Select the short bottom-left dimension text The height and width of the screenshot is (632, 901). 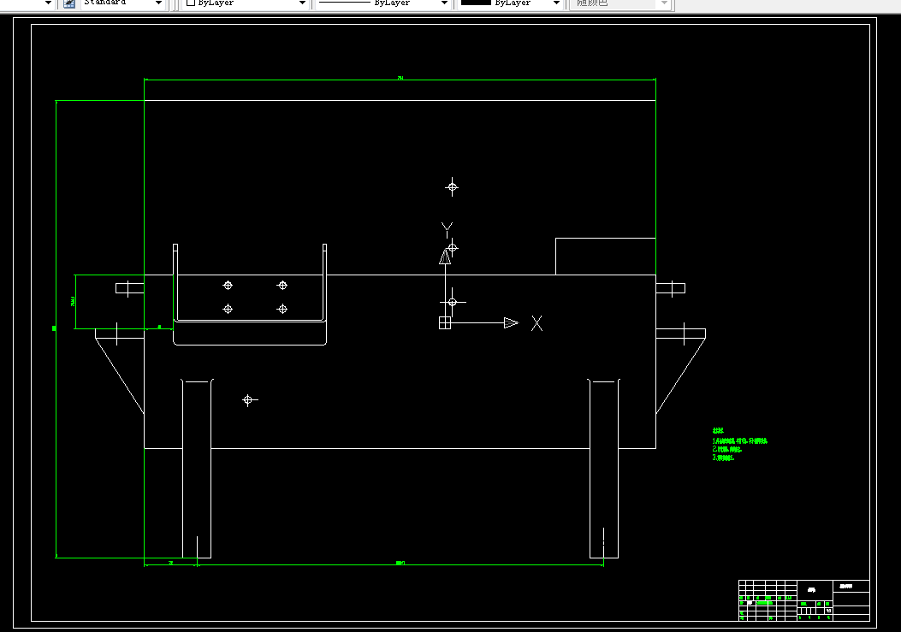170,563
